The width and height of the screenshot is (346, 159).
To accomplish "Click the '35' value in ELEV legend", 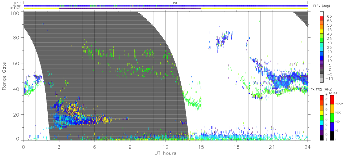I will tap(329, 38).
